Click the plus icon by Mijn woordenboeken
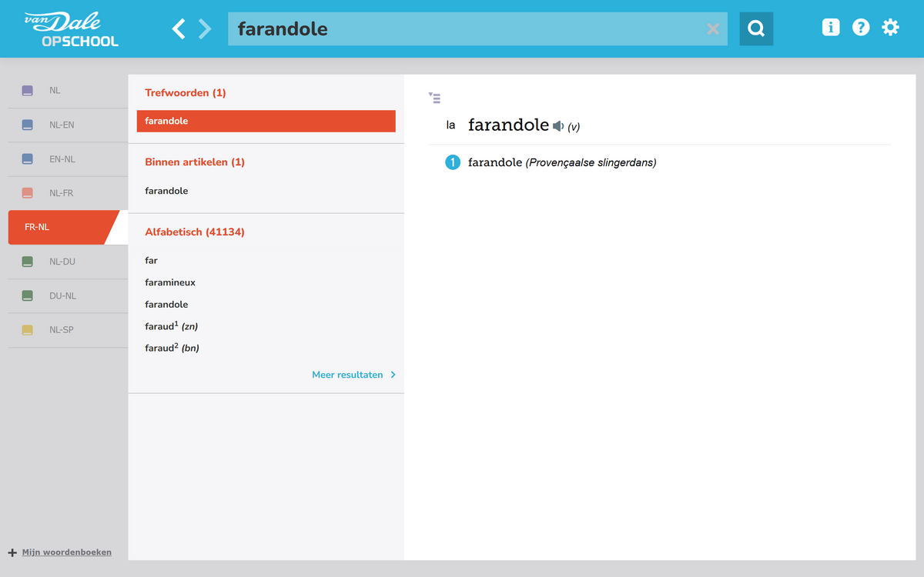 click(x=12, y=552)
